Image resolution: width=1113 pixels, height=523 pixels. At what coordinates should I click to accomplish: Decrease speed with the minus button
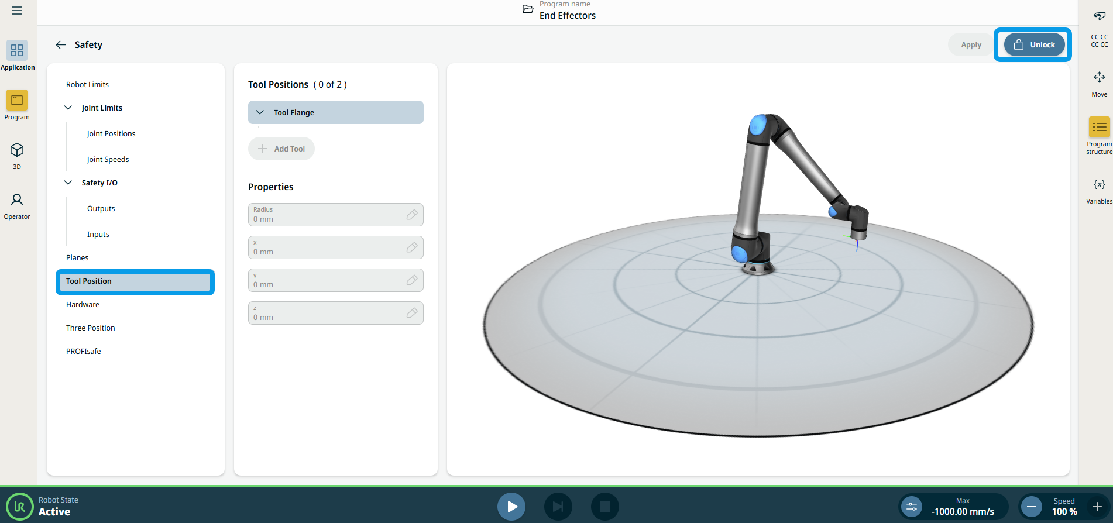[x=1032, y=507]
